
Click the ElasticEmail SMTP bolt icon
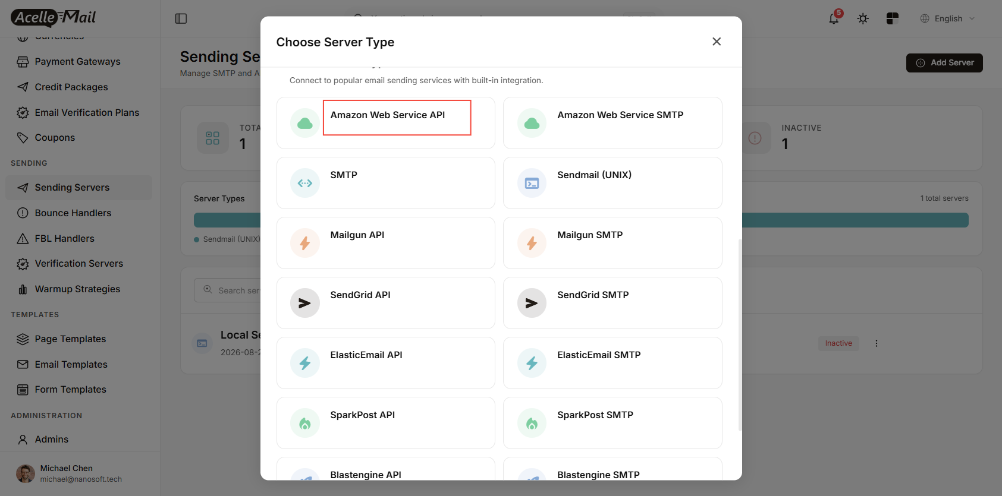[532, 363]
